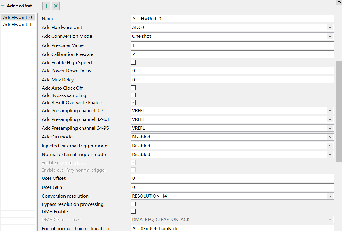Image resolution: width=342 pixels, height=231 pixels.
Task: Check the DMA Enable checkbox
Action: click(133, 211)
